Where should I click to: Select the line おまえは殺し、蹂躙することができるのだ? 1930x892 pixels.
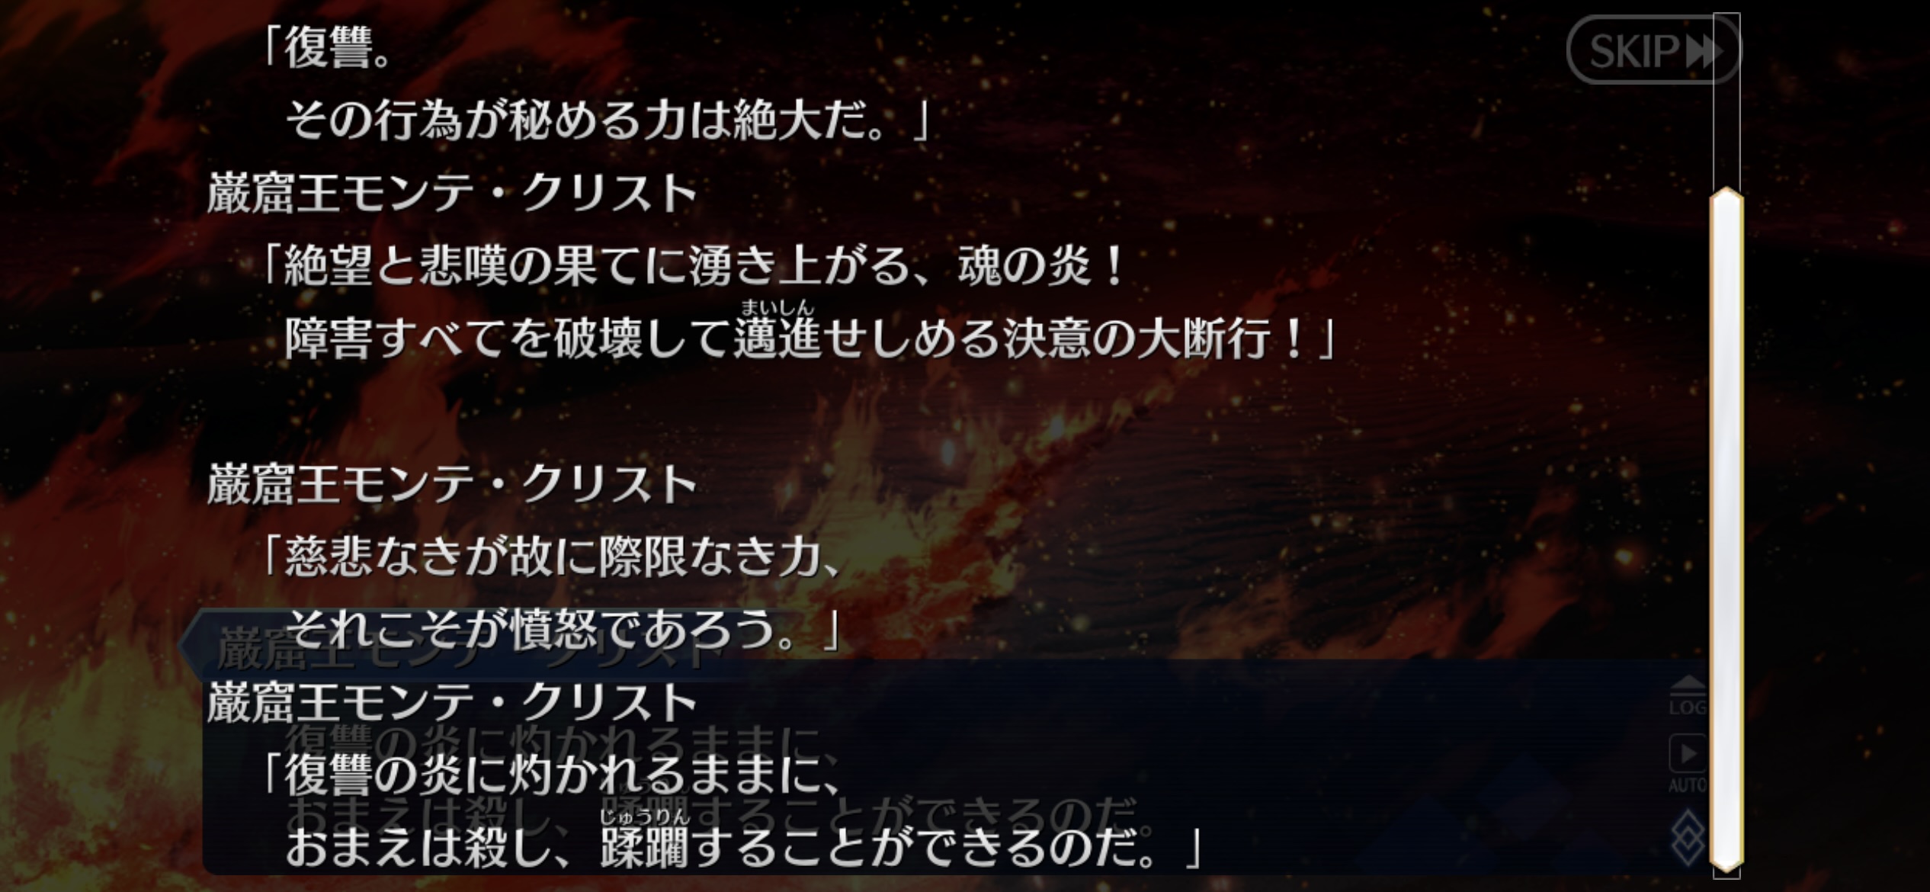pyautogui.click(x=743, y=848)
